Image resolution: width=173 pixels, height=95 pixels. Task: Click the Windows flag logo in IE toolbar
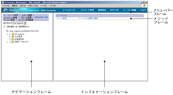145,6
